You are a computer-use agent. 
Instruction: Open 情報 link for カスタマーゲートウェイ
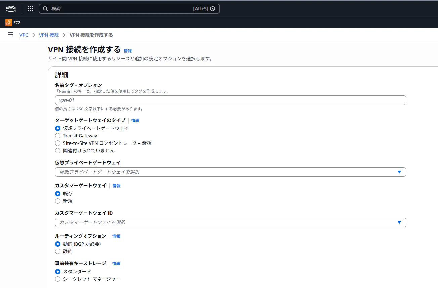[116, 186]
